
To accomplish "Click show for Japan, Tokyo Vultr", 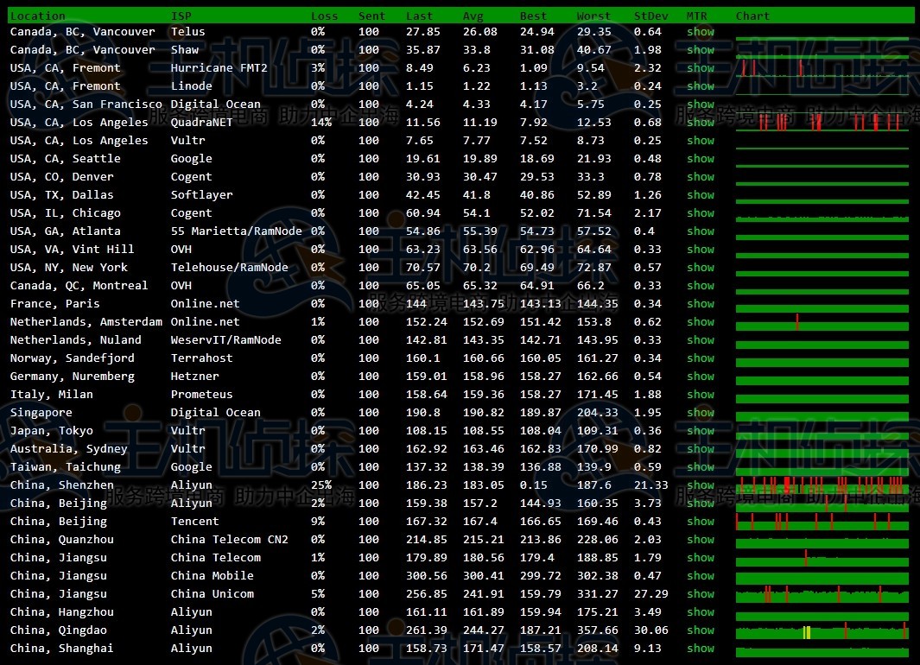I will [701, 431].
